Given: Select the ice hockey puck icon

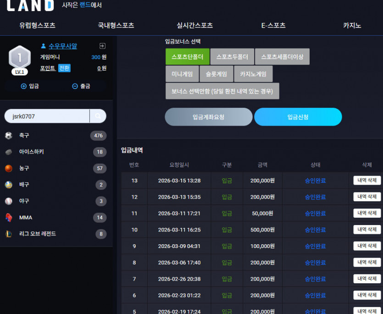Looking at the screenshot, I should 9,152.
